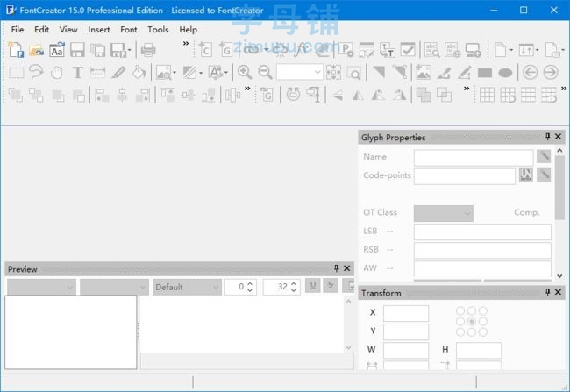Open the Insert menu
Image resolution: width=570 pixels, height=392 pixels.
[x=99, y=30]
